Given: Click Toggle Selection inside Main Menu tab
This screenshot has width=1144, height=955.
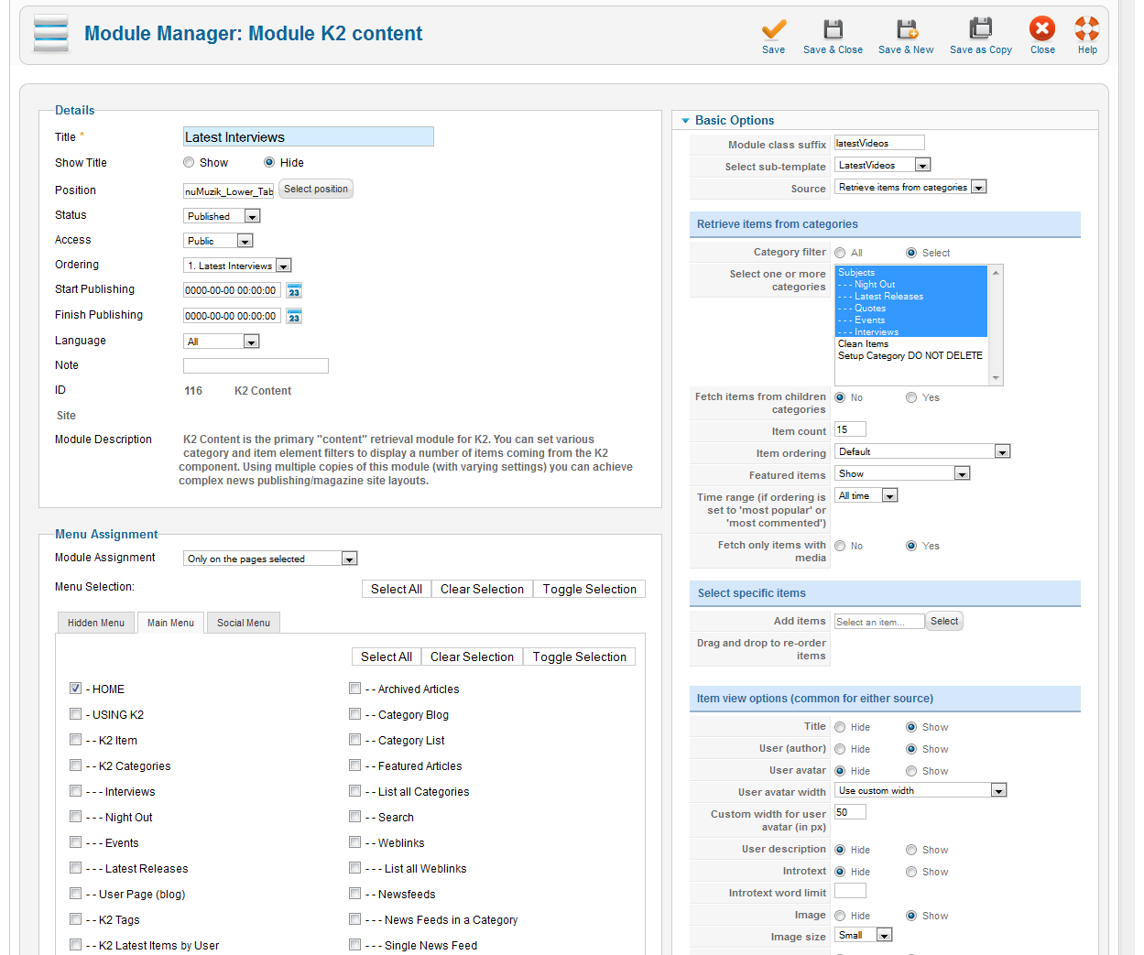Looking at the screenshot, I should (x=580, y=657).
